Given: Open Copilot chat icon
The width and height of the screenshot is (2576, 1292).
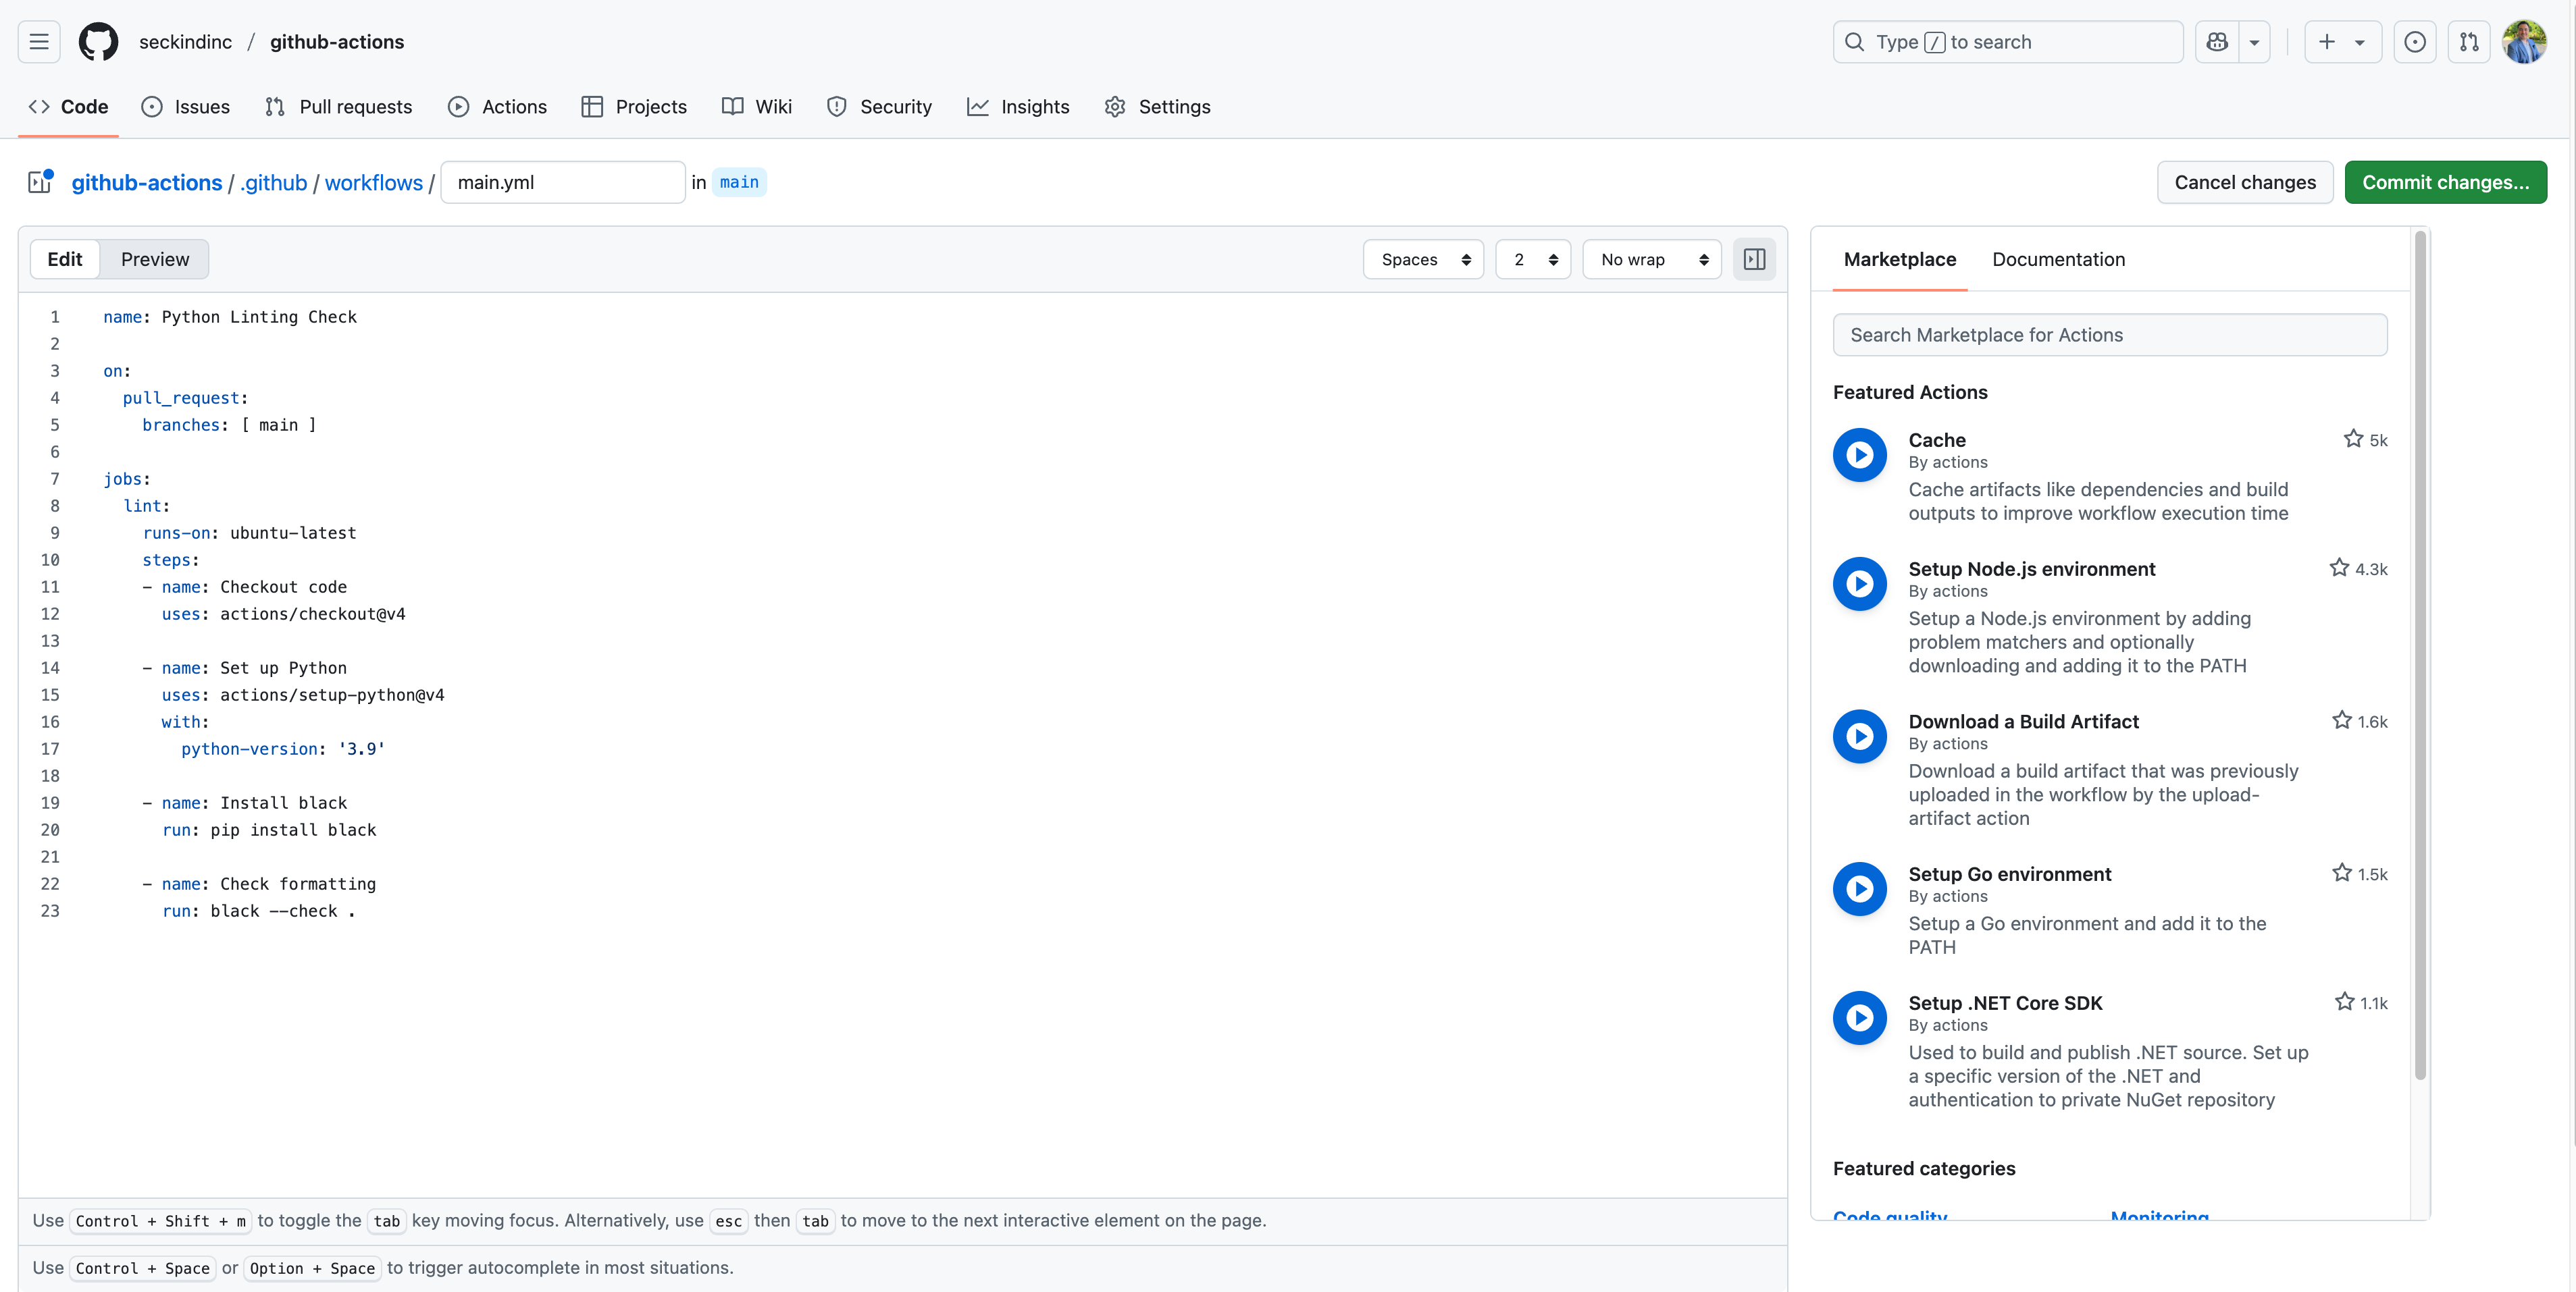Looking at the screenshot, I should coord(2217,42).
